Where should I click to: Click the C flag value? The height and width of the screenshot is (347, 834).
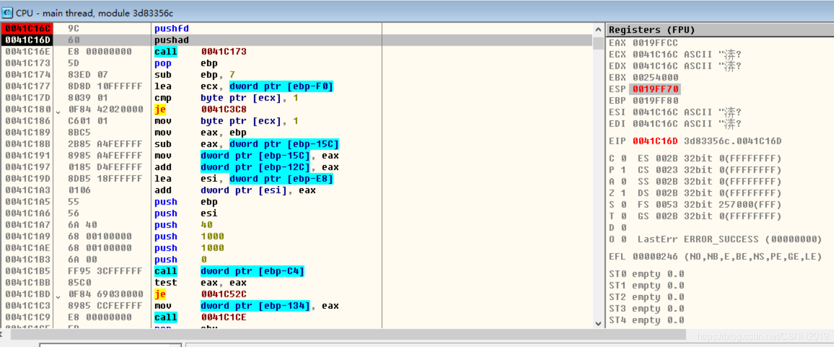pyautogui.click(x=623, y=158)
